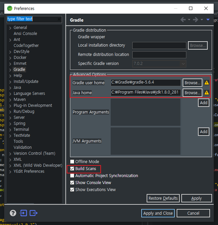Expand the Maven tree node
Screen dimensions: 218x225
click(10, 100)
